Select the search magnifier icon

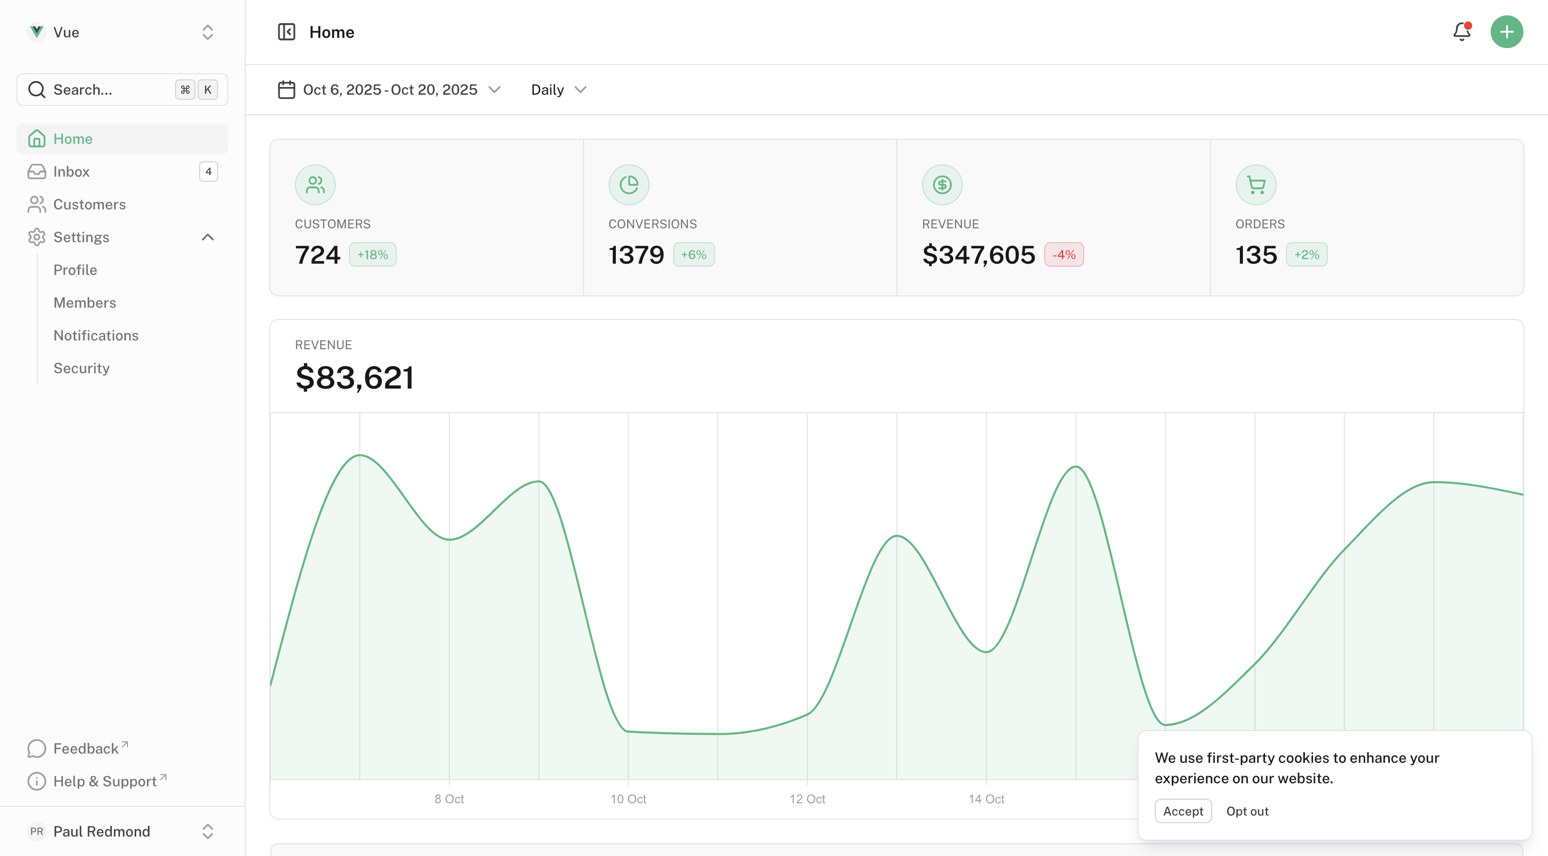click(x=36, y=90)
